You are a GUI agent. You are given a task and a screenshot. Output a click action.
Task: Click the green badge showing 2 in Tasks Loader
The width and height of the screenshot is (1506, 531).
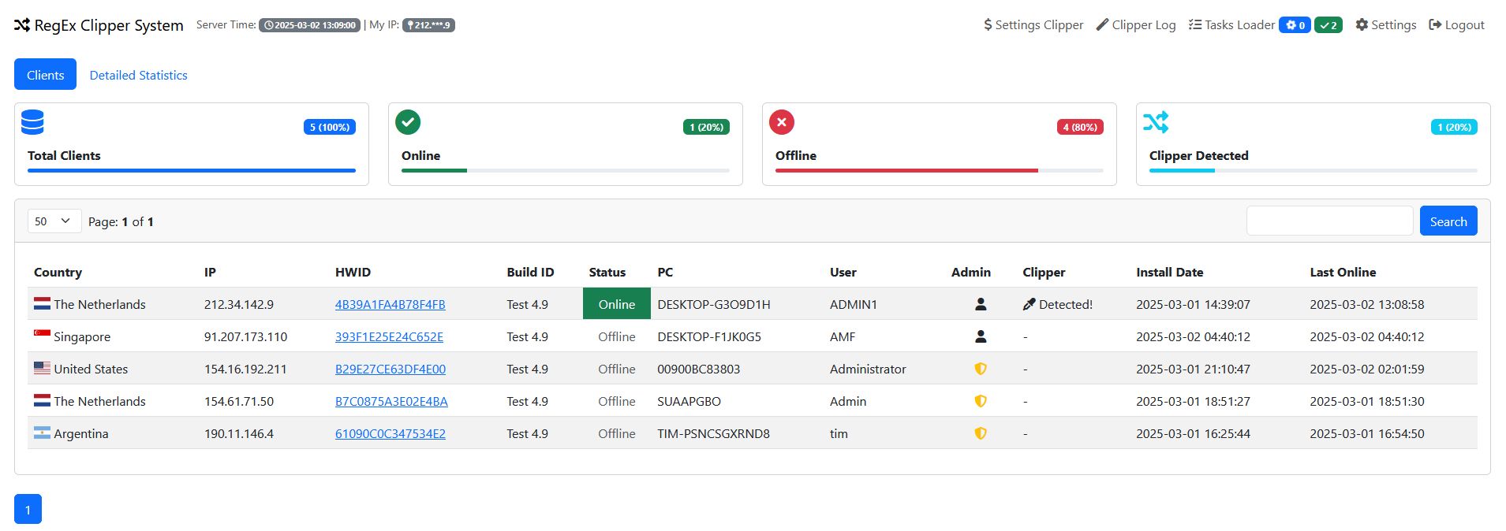[x=1328, y=25]
